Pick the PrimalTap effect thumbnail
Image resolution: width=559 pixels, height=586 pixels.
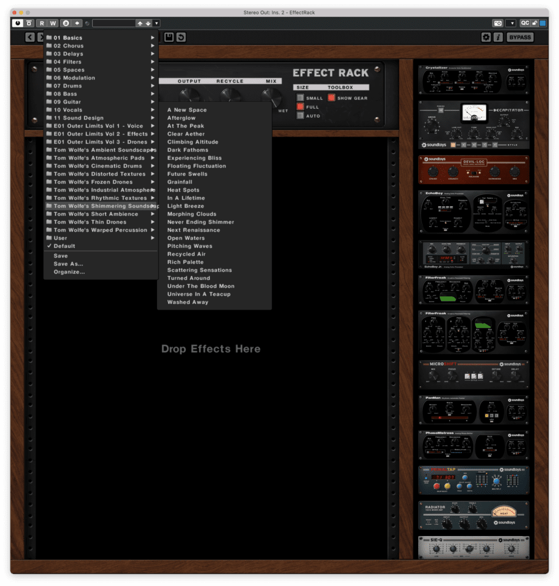point(474,480)
